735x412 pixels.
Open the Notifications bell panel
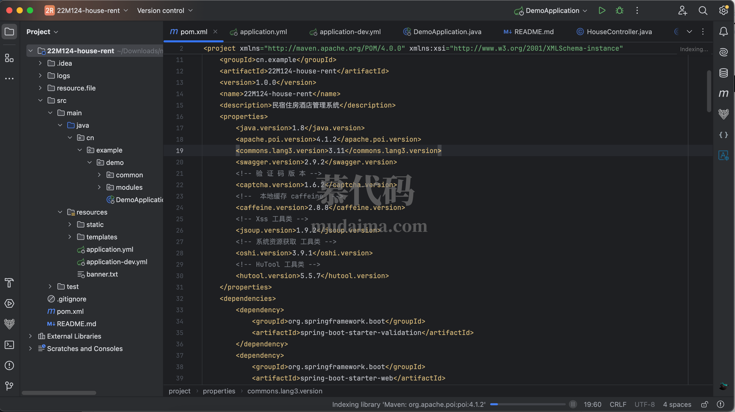pyautogui.click(x=723, y=31)
